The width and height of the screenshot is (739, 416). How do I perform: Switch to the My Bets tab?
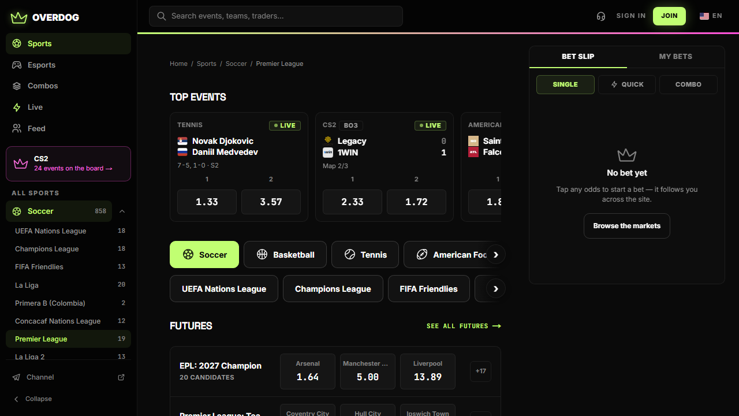coord(675,57)
